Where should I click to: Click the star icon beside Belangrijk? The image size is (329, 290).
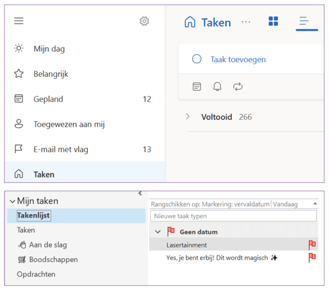pos(19,74)
